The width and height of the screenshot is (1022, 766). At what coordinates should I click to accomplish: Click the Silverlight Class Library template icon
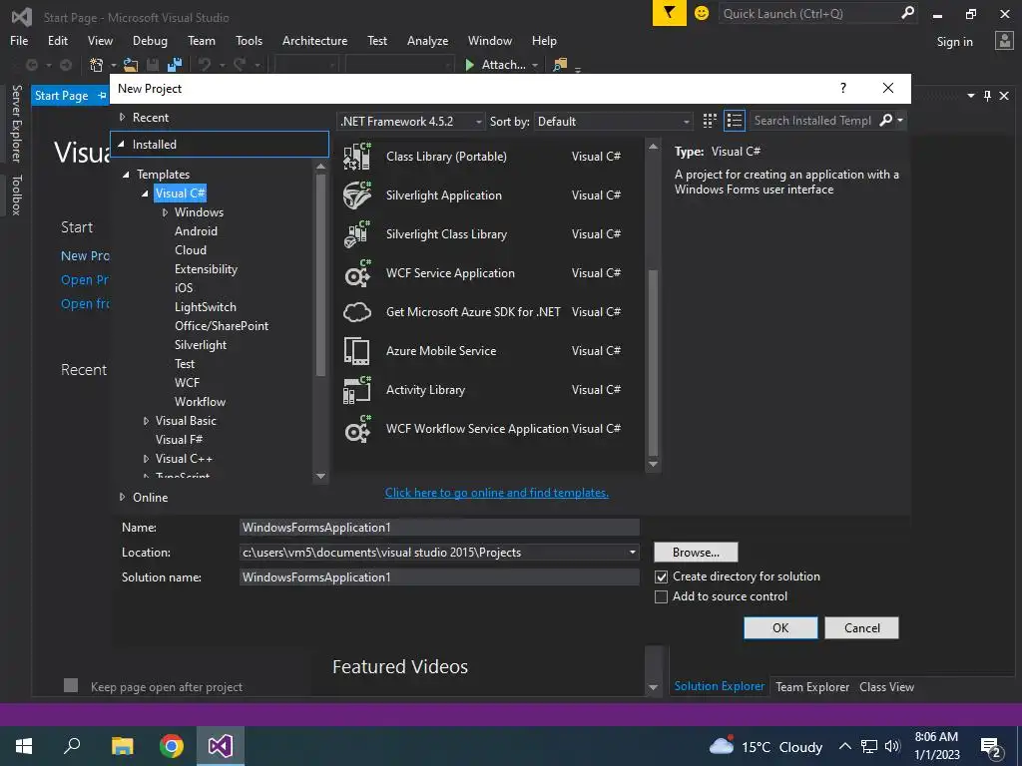click(x=357, y=234)
